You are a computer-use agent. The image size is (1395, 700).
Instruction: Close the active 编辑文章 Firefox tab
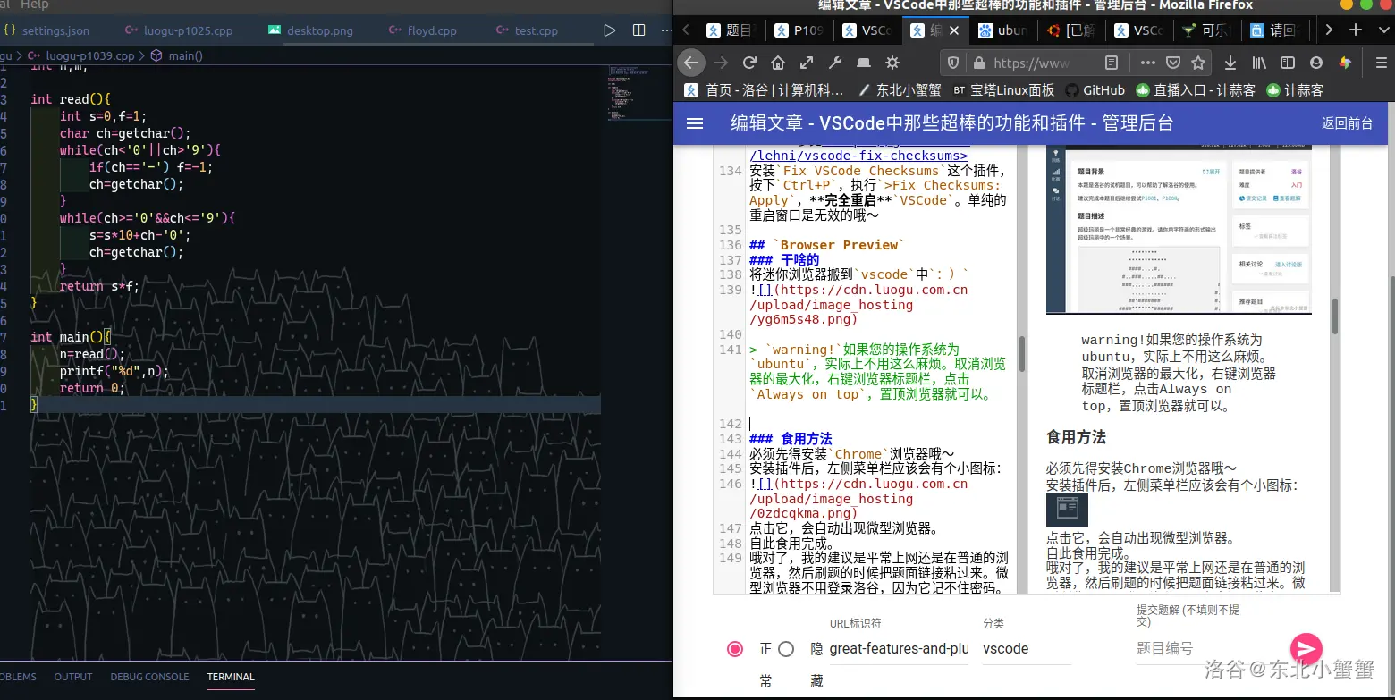coord(953,30)
